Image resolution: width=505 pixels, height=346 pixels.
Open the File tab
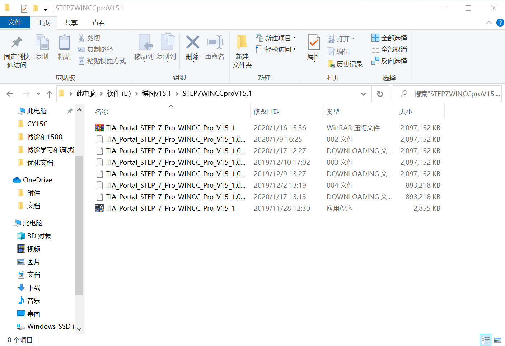pos(15,22)
